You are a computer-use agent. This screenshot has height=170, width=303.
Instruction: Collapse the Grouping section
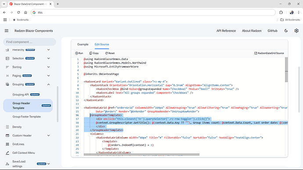(48, 85)
